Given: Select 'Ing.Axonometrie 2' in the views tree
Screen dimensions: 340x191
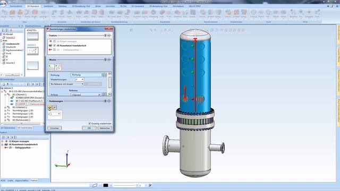Looking at the screenshot, I should (x=14, y=50).
